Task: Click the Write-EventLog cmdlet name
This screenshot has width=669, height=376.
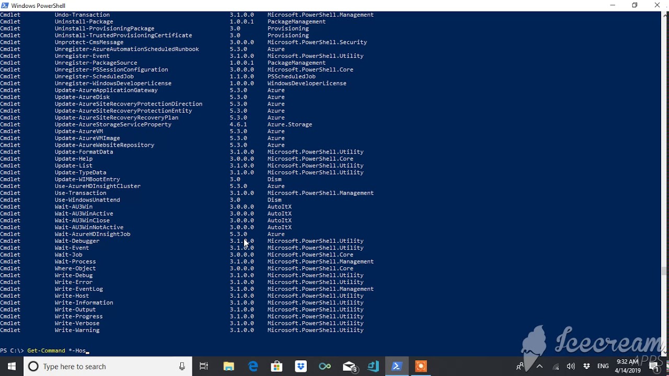Action: pos(79,289)
